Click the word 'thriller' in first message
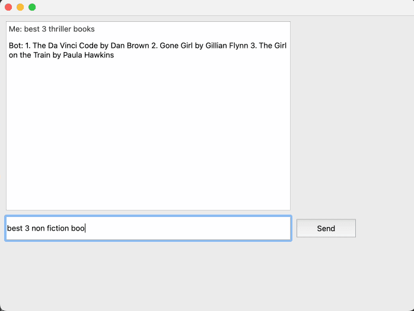414x311 pixels. tap(60, 29)
